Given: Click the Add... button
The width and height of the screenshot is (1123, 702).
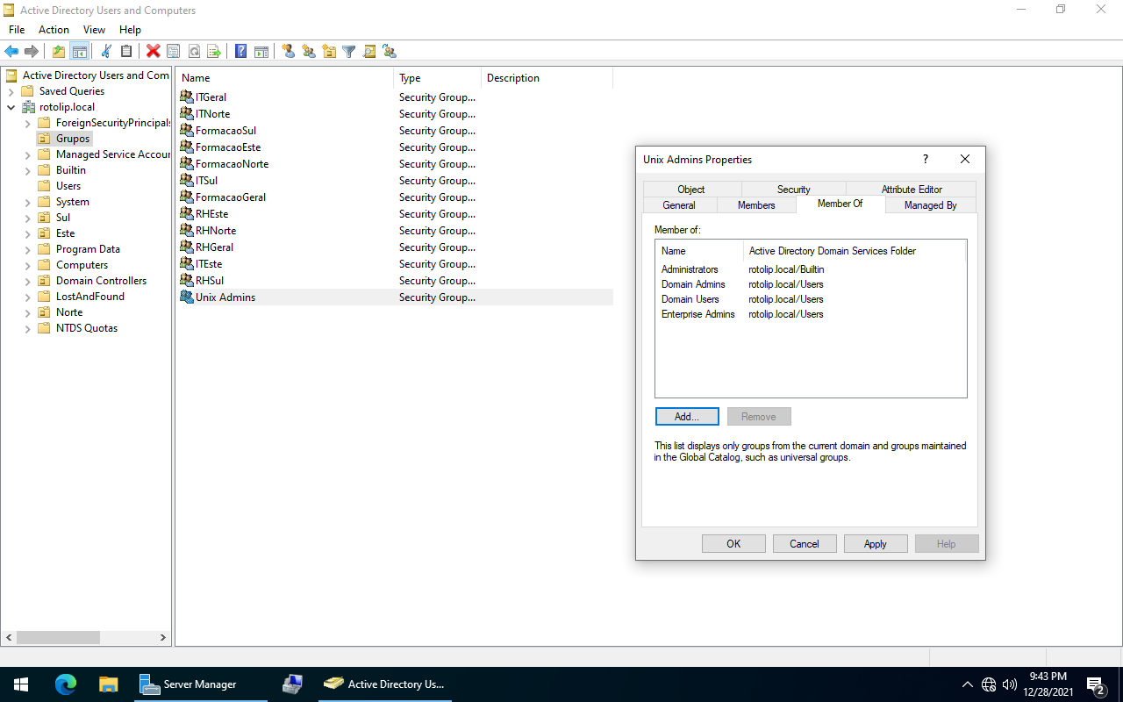Looking at the screenshot, I should click(687, 417).
